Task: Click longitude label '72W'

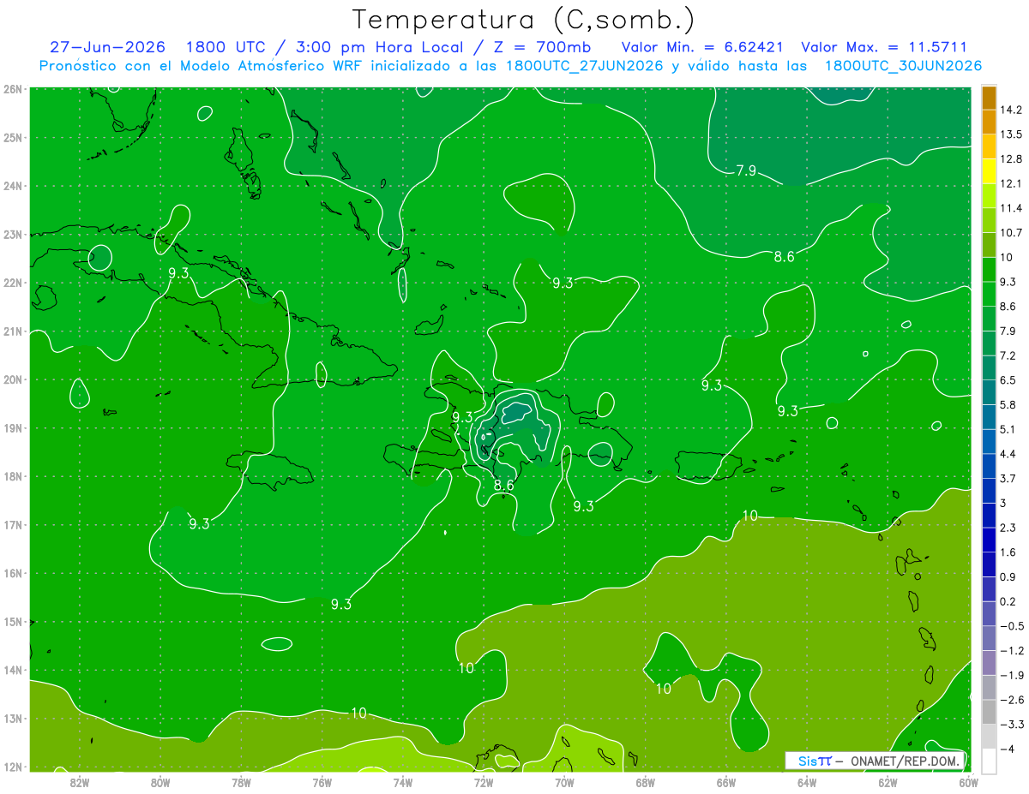Action: pyautogui.click(x=484, y=782)
